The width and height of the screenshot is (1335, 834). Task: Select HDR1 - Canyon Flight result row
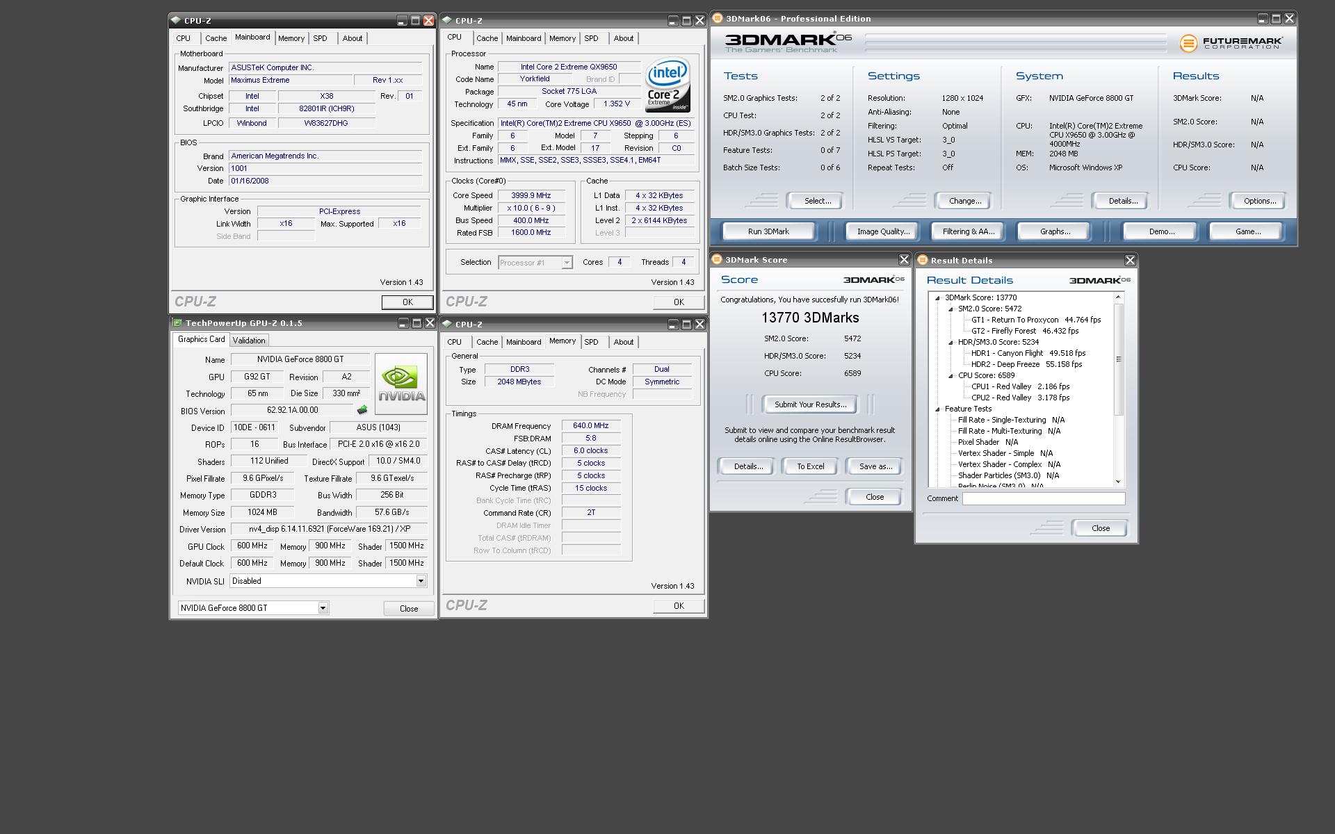pos(1028,354)
